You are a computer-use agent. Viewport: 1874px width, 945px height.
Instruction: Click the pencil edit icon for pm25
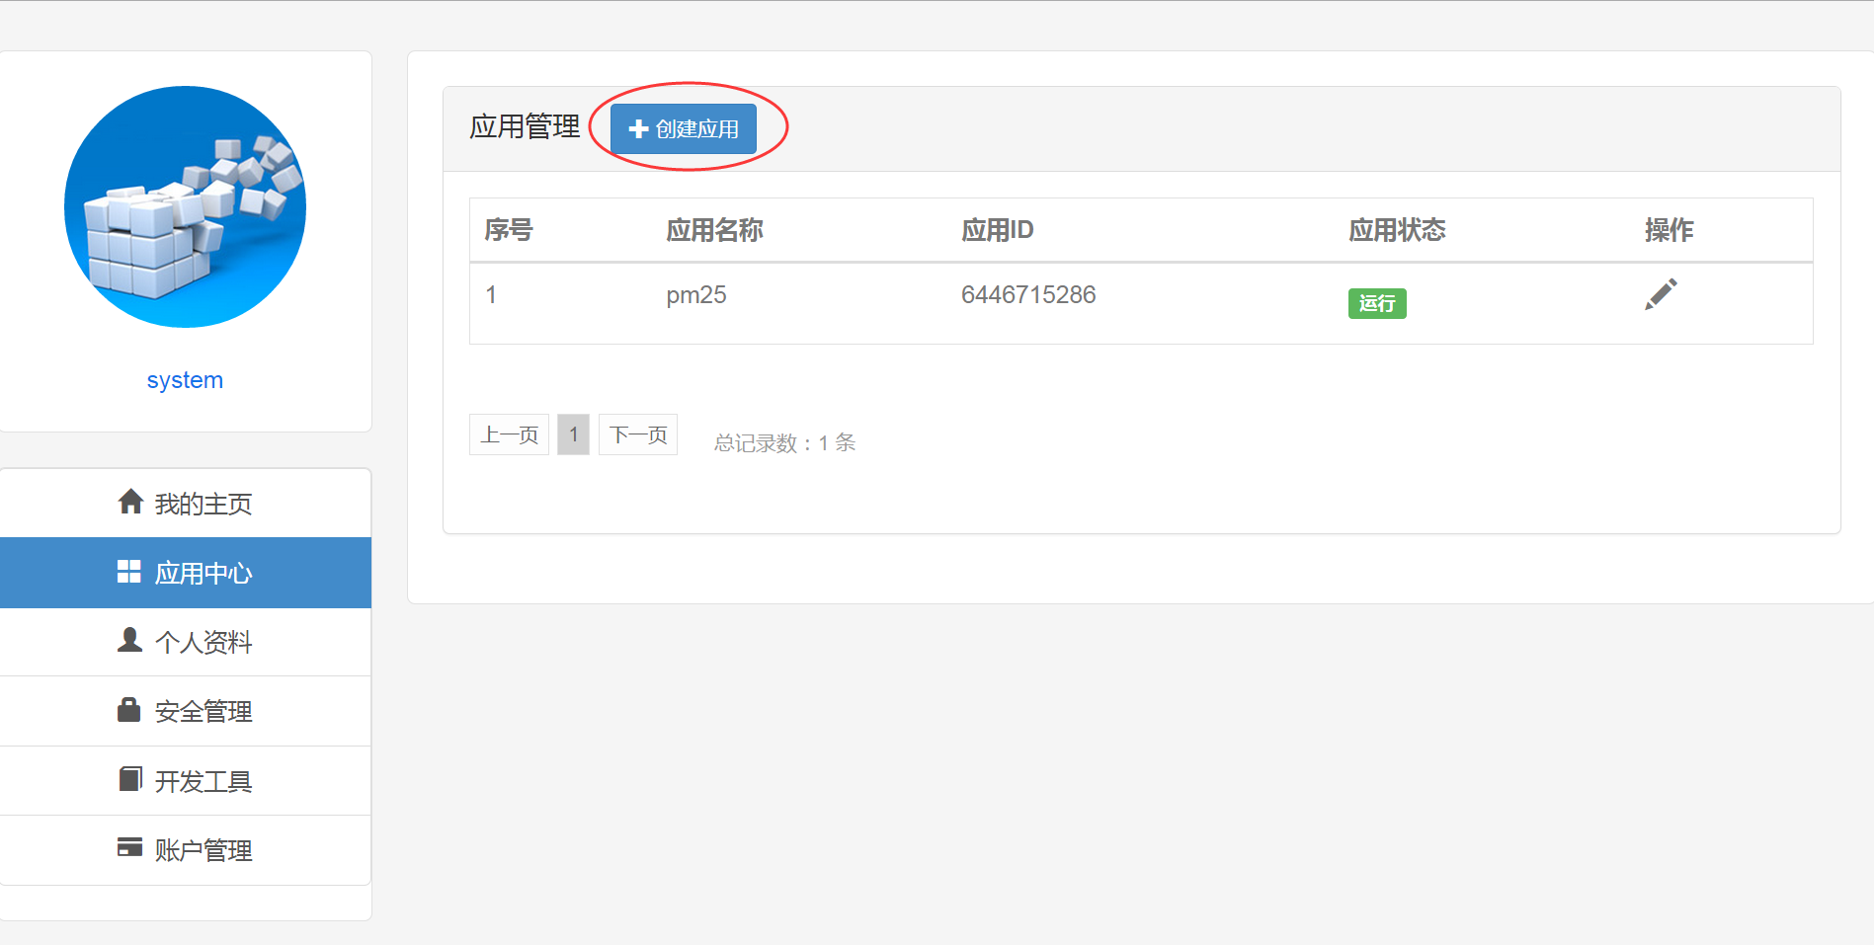[x=1660, y=294]
